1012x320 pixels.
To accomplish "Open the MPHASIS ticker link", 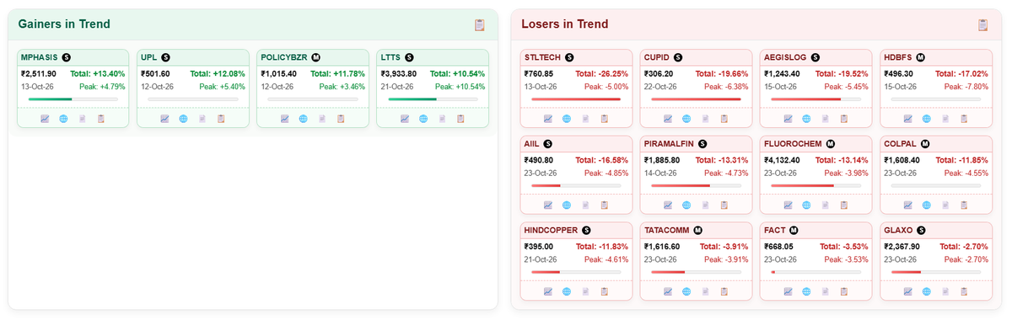I will (40, 57).
